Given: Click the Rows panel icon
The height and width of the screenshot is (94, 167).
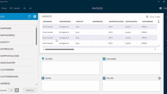Looking at the screenshot, I should click(x=43, y=78).
